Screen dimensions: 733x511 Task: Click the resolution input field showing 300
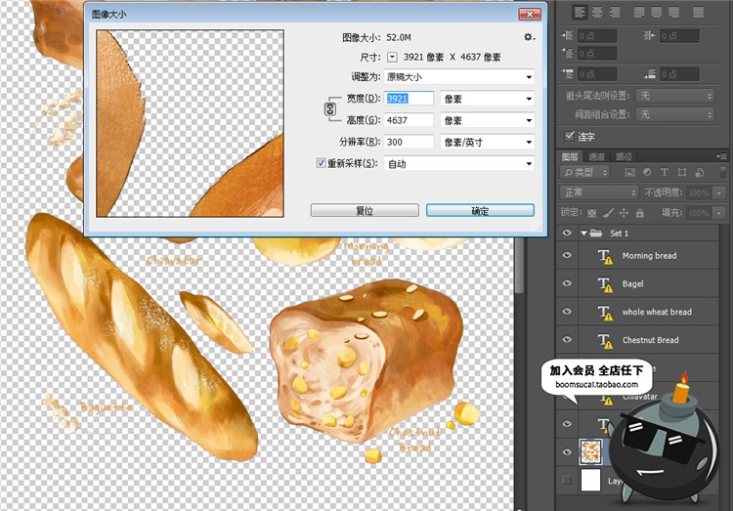pos(409,142)
